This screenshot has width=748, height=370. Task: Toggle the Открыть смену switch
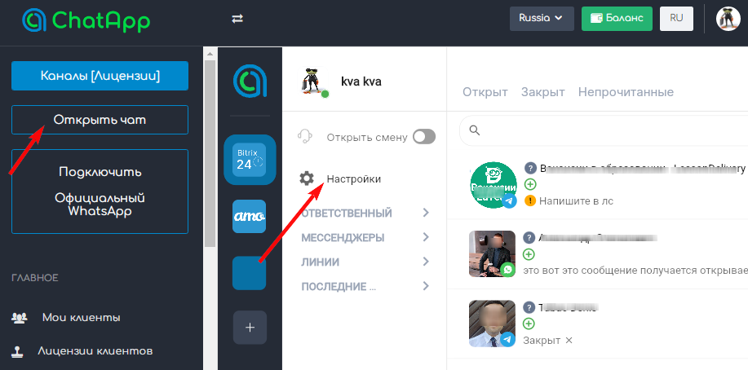(x=424, y=137)
